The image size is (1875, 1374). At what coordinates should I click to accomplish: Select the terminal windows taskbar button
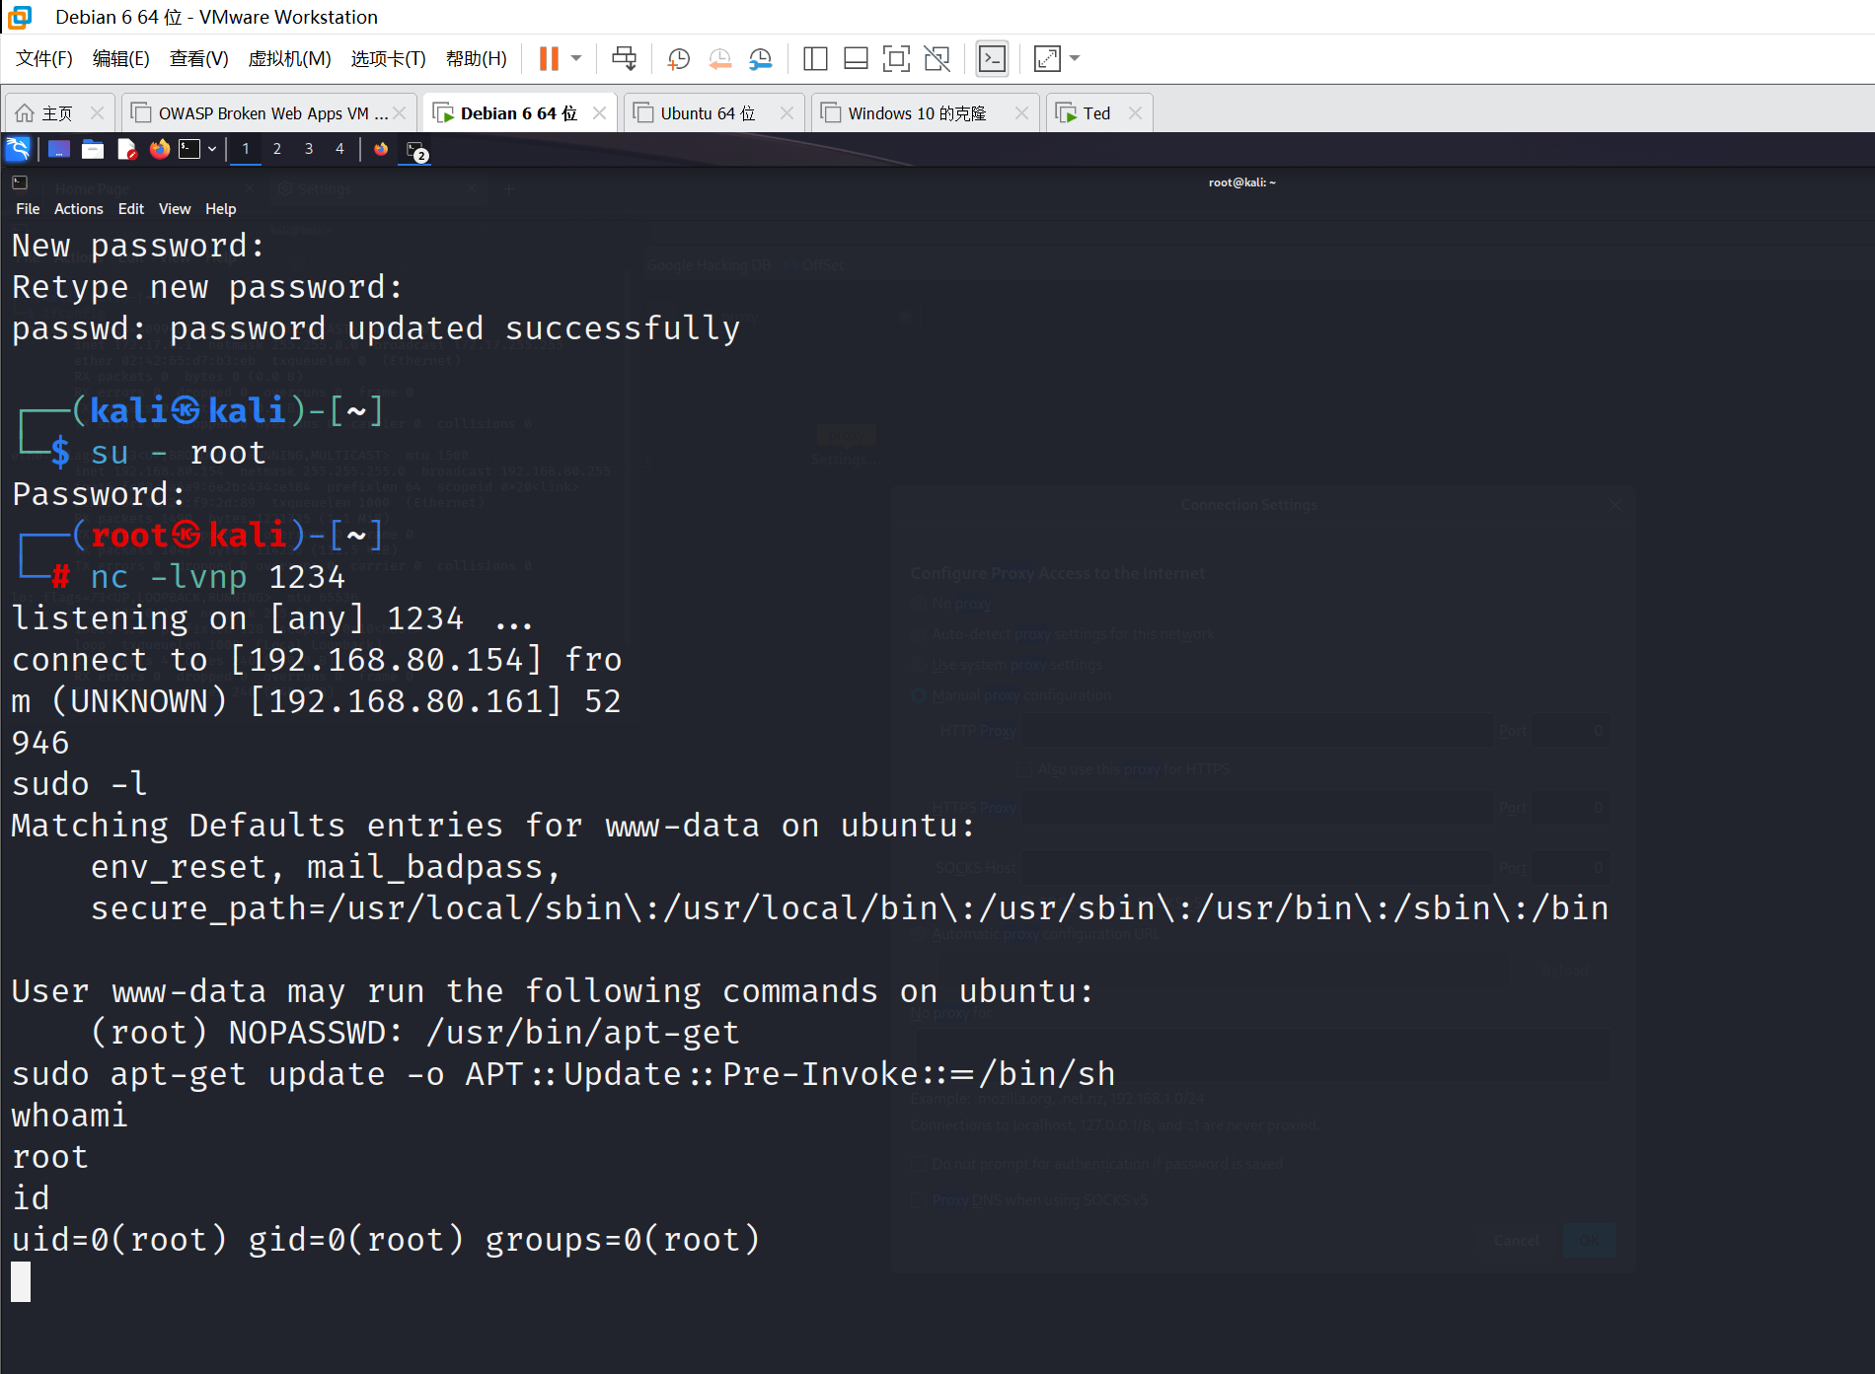417,150
